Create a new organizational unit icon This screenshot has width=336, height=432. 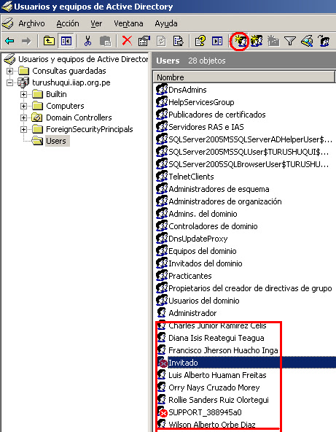(273, 42)
